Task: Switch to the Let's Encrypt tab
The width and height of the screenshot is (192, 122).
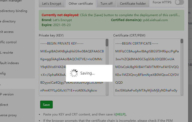Action: pos(51,4)
